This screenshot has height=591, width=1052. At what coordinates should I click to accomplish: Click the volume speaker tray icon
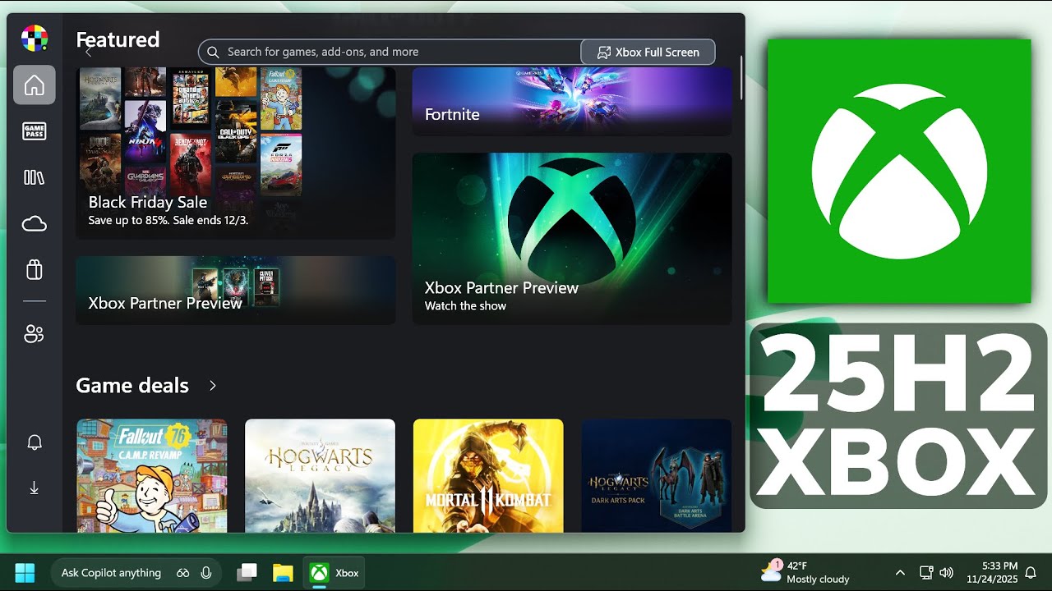click(x=946, y=573)
